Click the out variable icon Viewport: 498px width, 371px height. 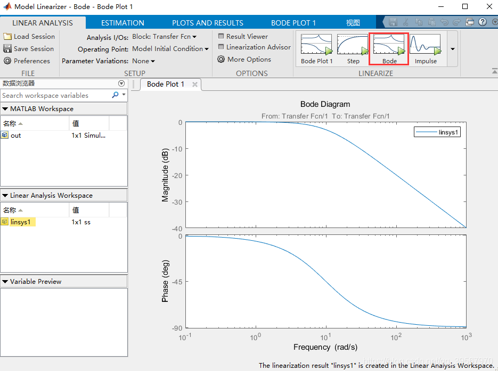coord(5,135)
